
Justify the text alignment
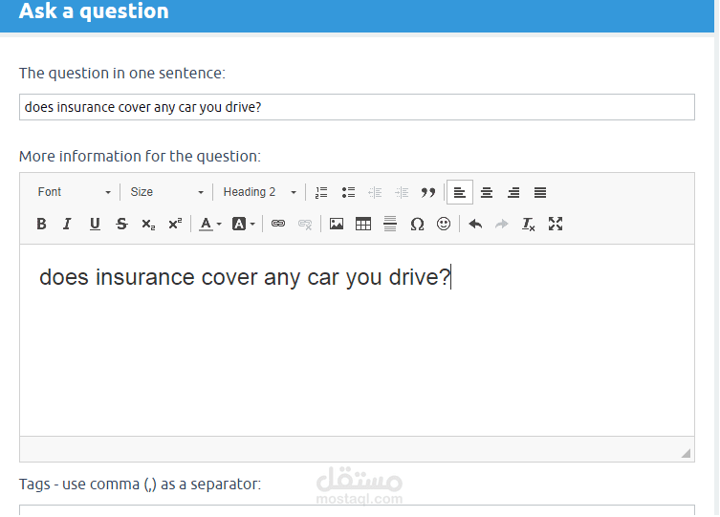(540, 192)
